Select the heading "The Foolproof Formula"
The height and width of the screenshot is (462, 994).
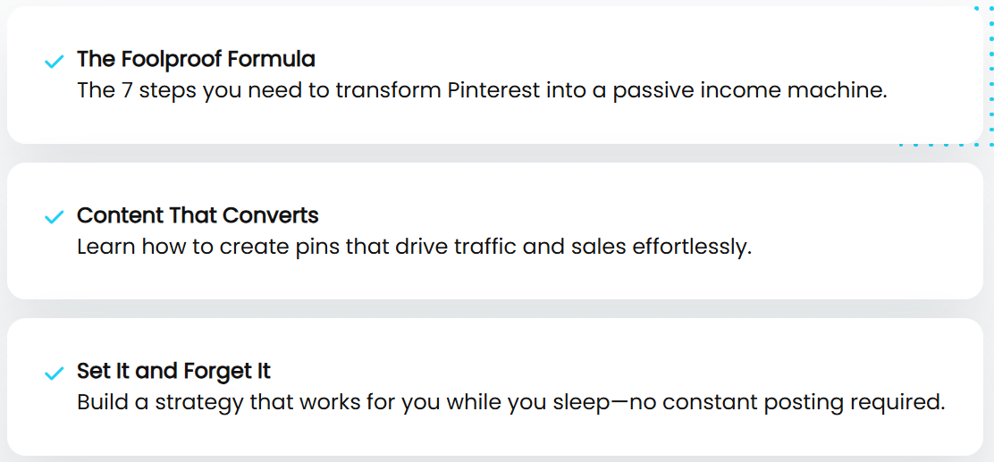tap(196, 60)
